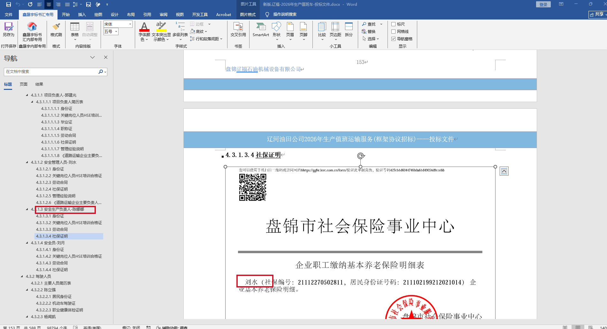Customize the quick access toolbar dropdown
The width and height of the screenshot is (607, 329).
coord(107,4)
